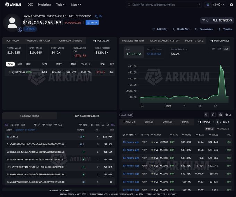This screenshot has width=236, height=197.
Task: Open the TAG filter in counterparties
Action: pyautogui.click(x=58, y=125)
